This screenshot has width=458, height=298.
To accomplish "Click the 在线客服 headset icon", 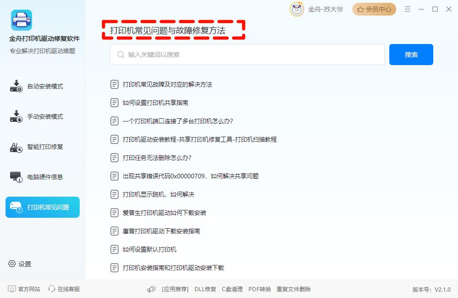I will click(x=52, y=289).
